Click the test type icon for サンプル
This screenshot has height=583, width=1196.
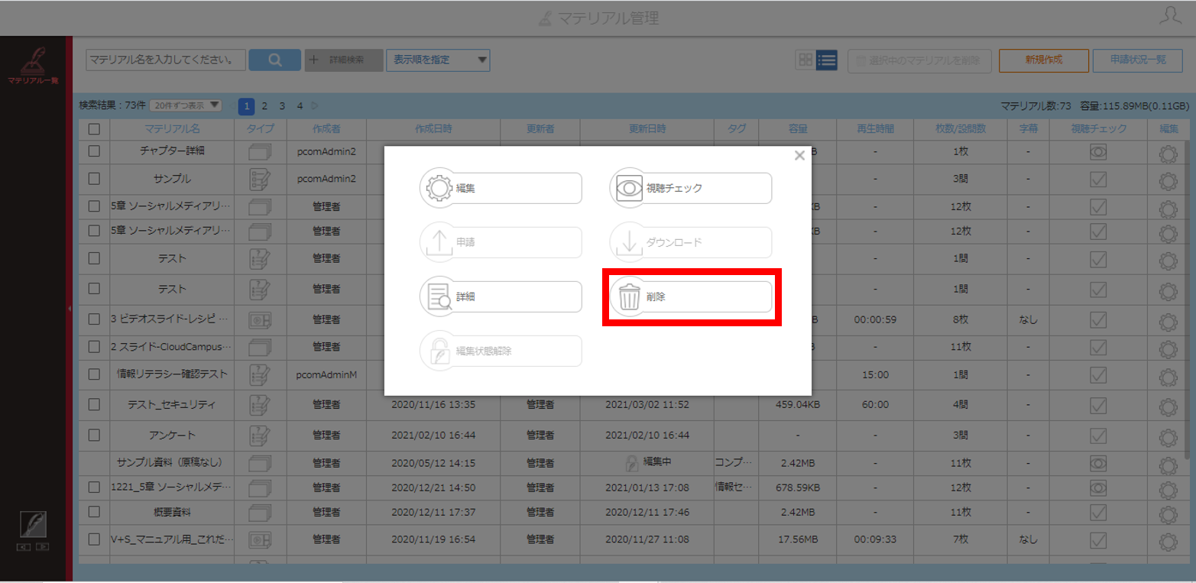261,180
